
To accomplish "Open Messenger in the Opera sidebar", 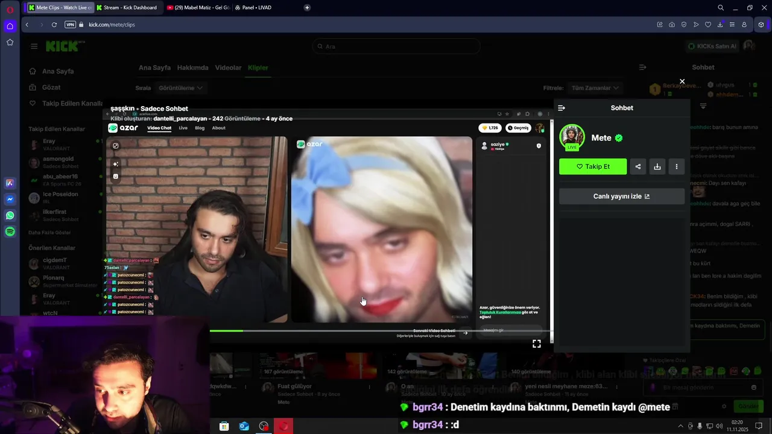I will click(10, 199).
